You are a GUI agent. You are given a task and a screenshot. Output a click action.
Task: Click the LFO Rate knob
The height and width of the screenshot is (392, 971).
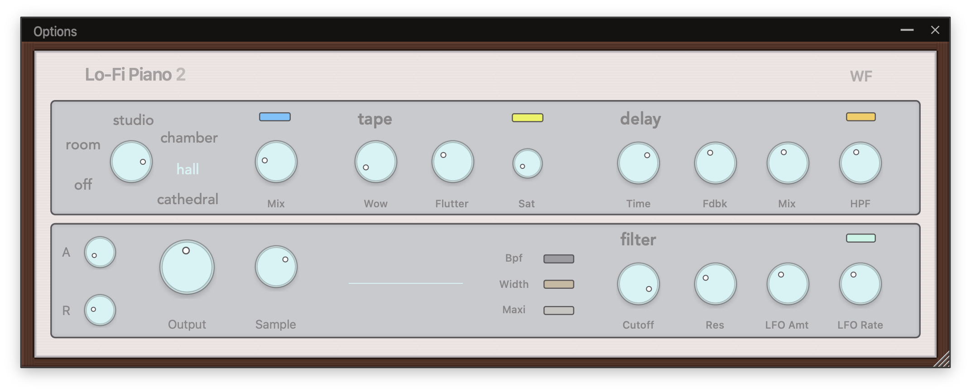[860, 284]
